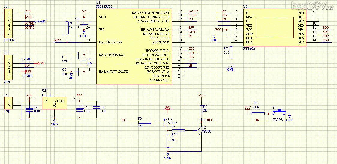Screen dimensions: 337x164
Task: Select the Q2 S9012 transistor symbol
Action: 165,121
